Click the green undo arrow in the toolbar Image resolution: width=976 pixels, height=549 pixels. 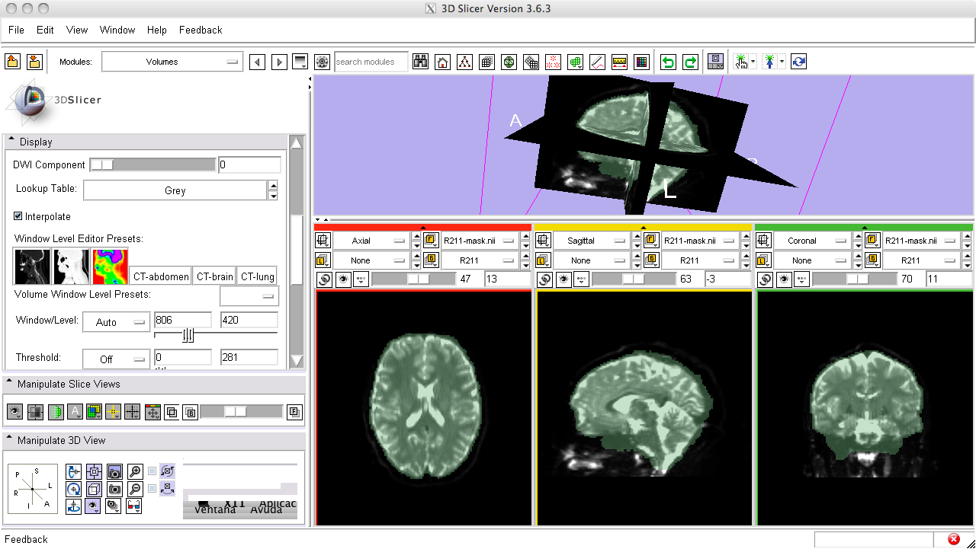(x=668, y=62)
